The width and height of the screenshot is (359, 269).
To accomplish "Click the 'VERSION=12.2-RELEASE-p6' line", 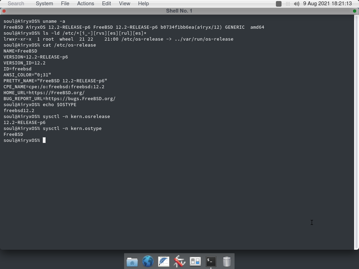I will pos(36,57).
